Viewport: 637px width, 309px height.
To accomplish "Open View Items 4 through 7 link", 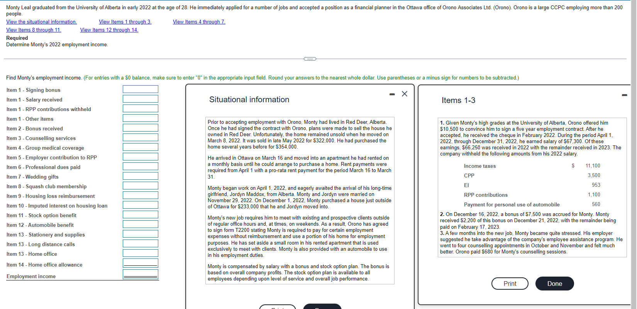I will point(199,22).
